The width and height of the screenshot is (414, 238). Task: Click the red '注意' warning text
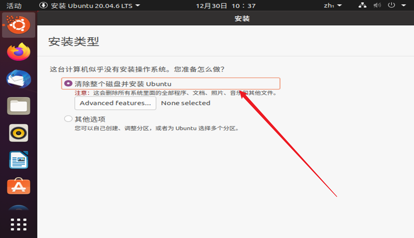tap(82, 93)
